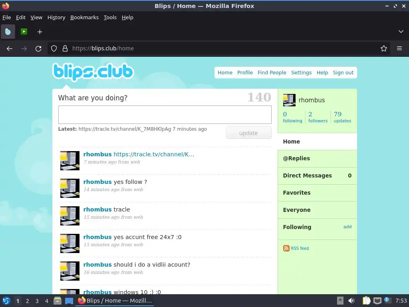Click the blips.club logo
Image resolution: width=409 pixels, height=307 pixels.
[x=93, y=72]
